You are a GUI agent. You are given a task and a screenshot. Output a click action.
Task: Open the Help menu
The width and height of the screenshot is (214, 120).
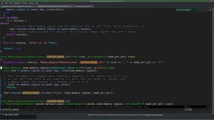[37, 3]
